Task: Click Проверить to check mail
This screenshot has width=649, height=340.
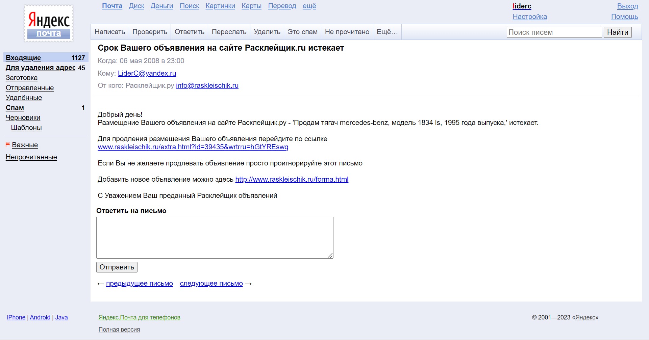Action: pyautogui.click(x=150, y=32)
